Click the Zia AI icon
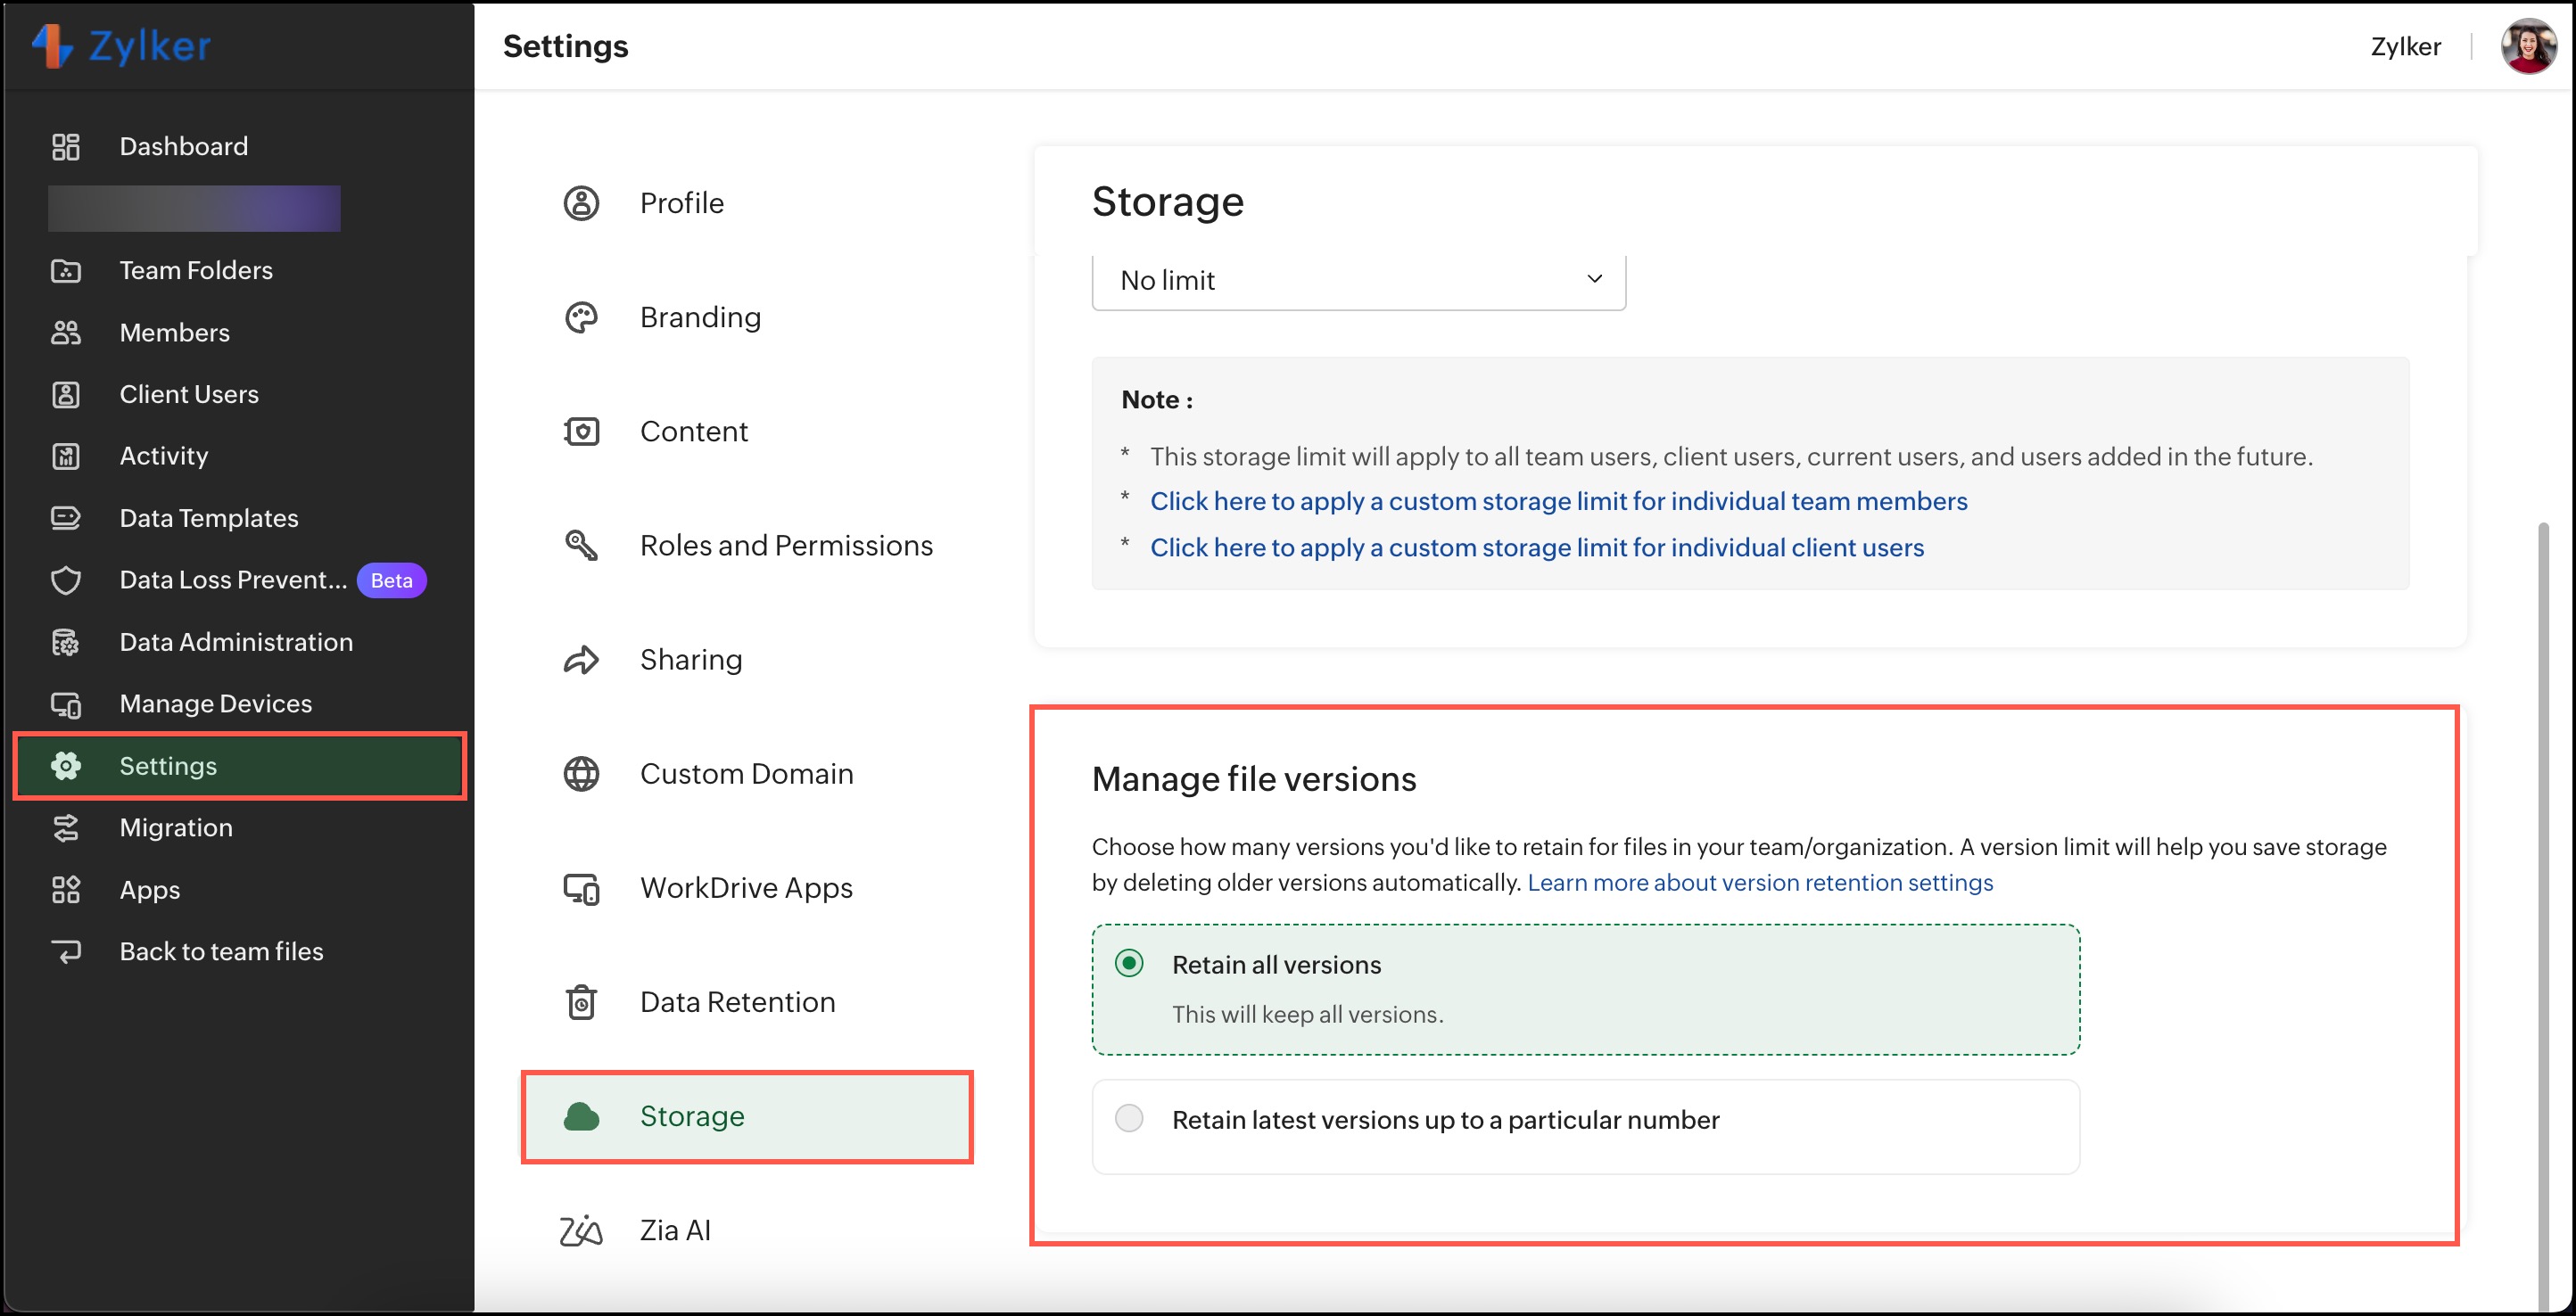This screenshot has width=2576, height=1316. (581, 1231)
